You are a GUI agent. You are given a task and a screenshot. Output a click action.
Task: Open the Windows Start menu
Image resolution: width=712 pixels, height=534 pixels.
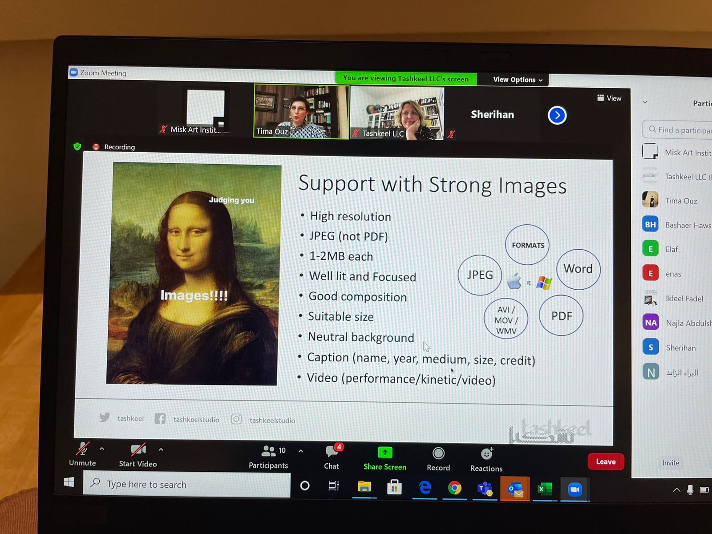click(69, 482)
